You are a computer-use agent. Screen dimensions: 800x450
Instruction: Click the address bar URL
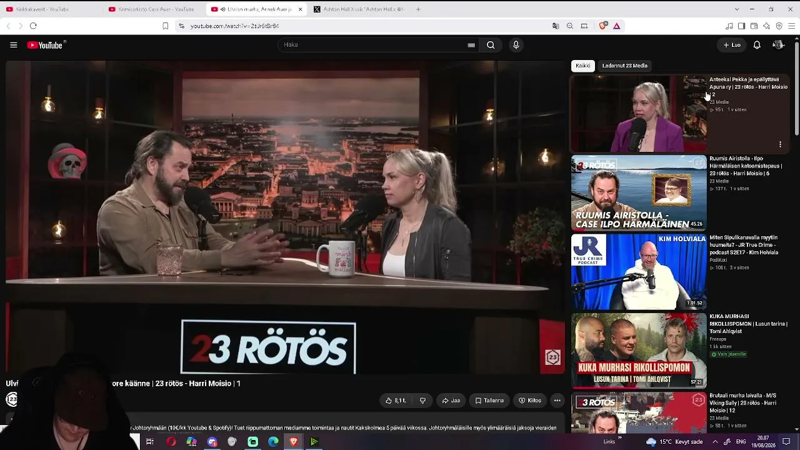[234, 26]
